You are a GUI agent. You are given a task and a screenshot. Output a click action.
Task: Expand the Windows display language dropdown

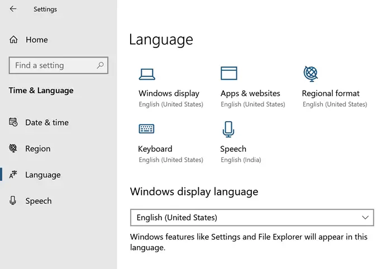(252, 218)
